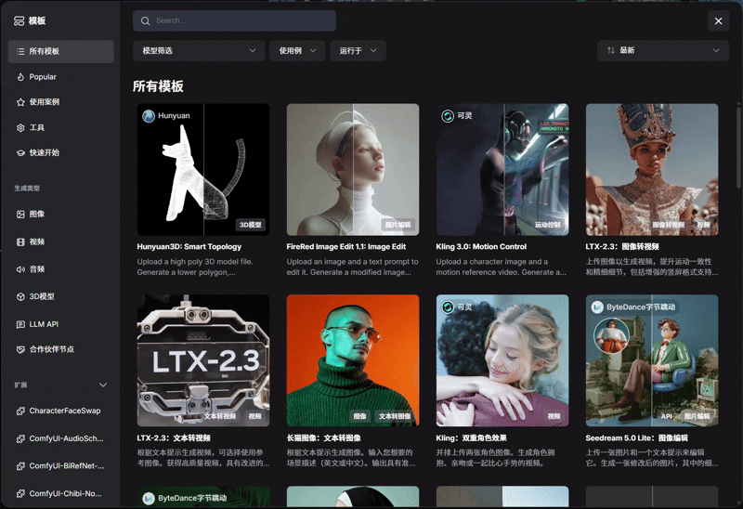Click the 快速开始 sidebar icon
743x509 pixels.
[x=20, y=152]
